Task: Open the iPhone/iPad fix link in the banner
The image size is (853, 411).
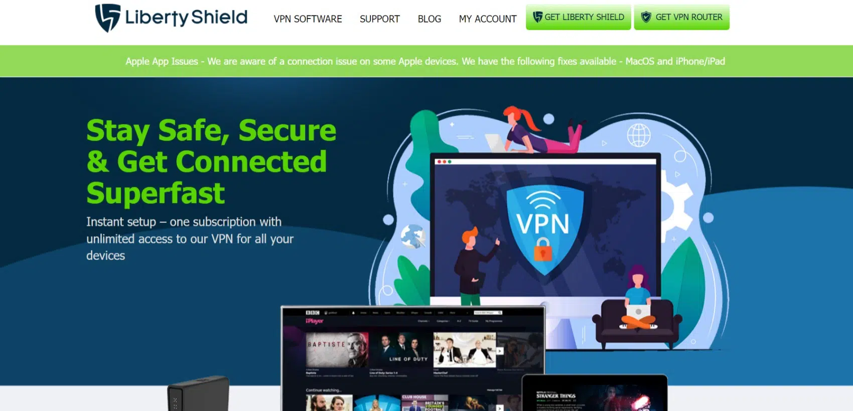Action: click(x=700, y=61)
